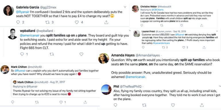Open options chevron on Lauren Frost's tweet

point(217,31)
